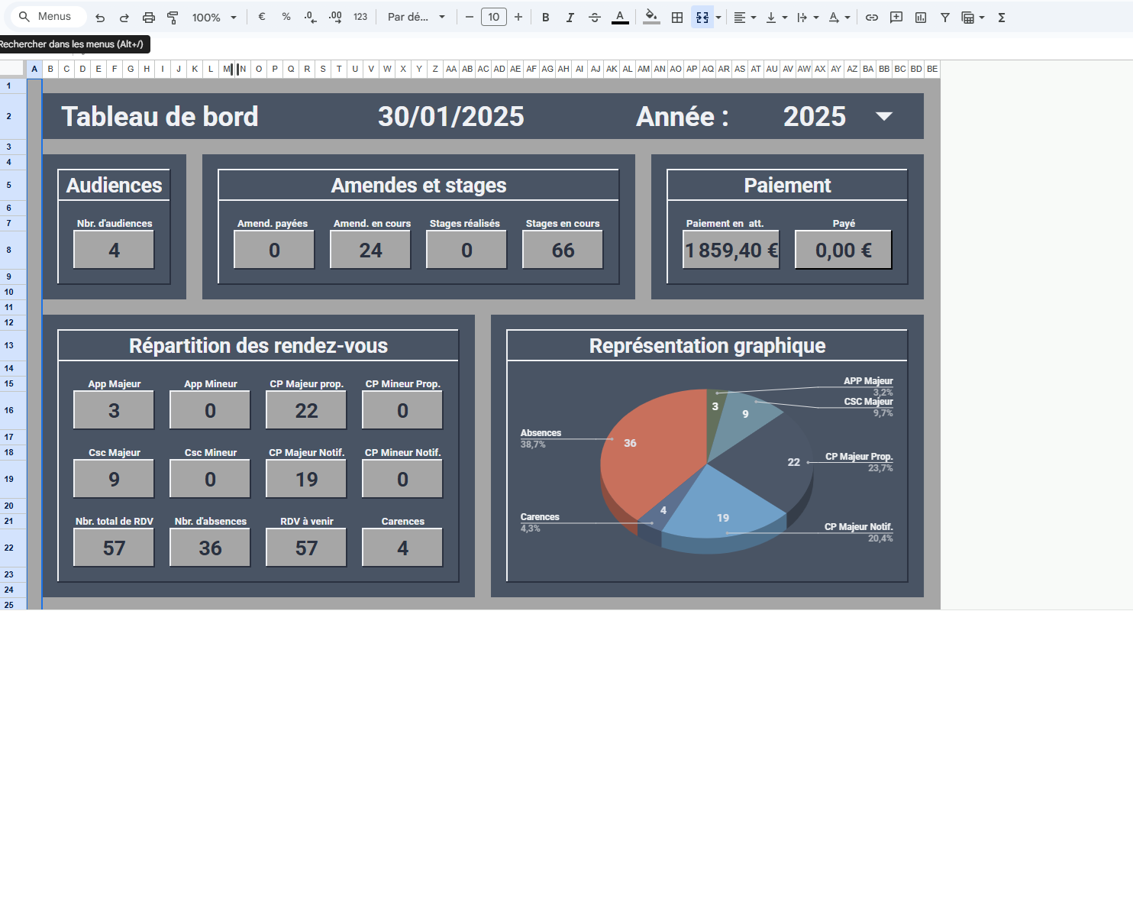Click the Amendes et stages heading
Image resolution: width=1133 pixels, height=915 pixels.
(x=418, y=186)
